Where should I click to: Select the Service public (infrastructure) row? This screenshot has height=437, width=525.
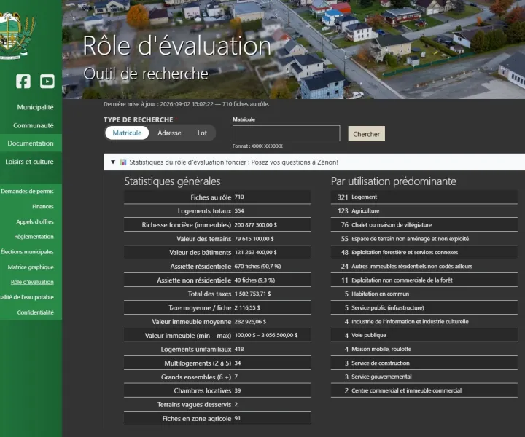click(424, 308)
